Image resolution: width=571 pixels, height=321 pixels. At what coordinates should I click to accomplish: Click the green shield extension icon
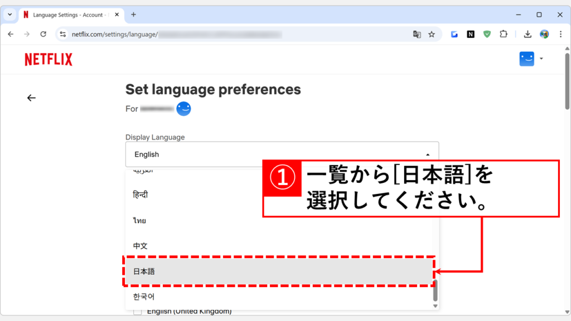(x=487, y=34)
